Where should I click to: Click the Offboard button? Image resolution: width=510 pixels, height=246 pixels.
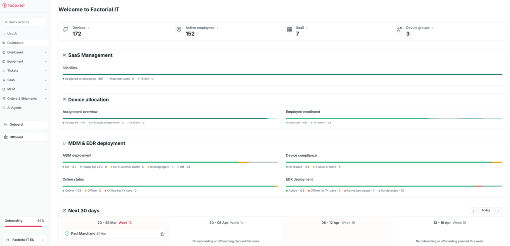[x=25, y=137]
